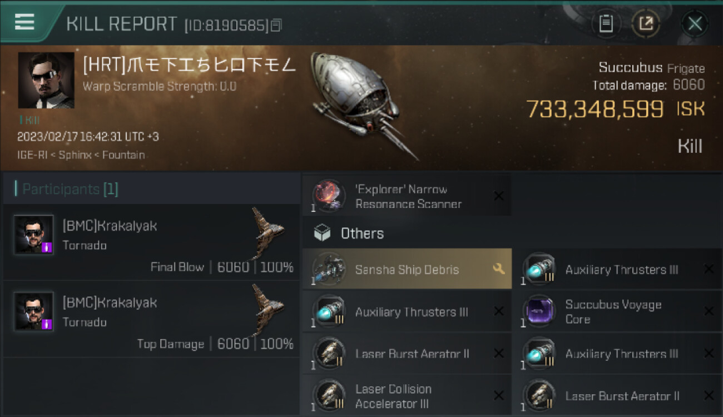Close the kill report window

(695, 24)
